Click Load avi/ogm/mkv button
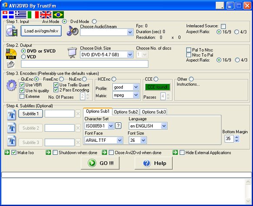 (41, 31)
